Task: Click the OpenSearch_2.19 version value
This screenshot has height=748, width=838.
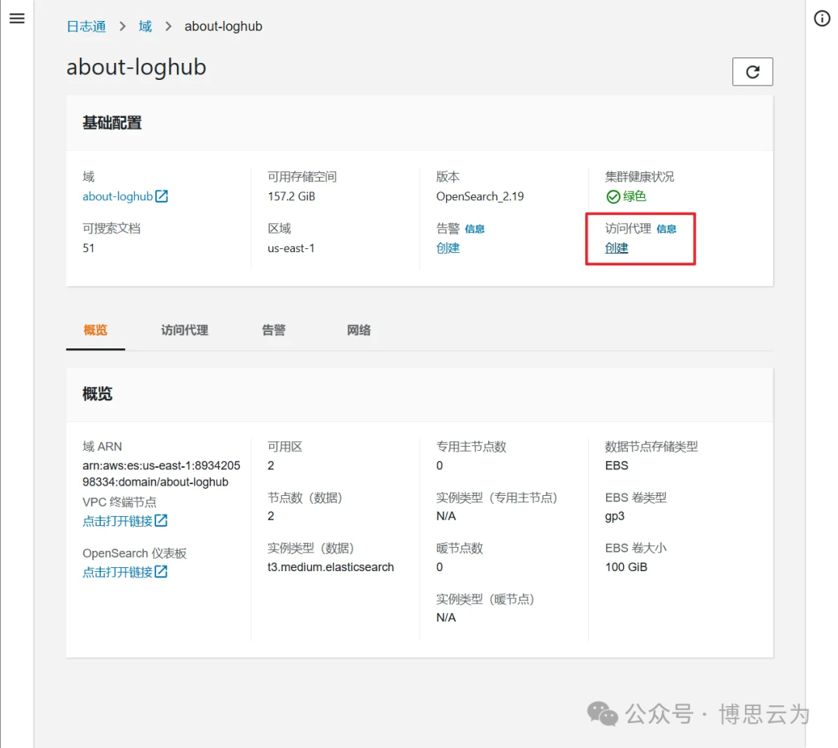Action: click(x=480, y=196)
